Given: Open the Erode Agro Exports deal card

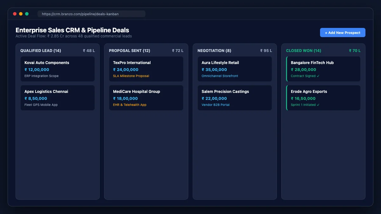Looking at the screenshot, I should [323, 98].
